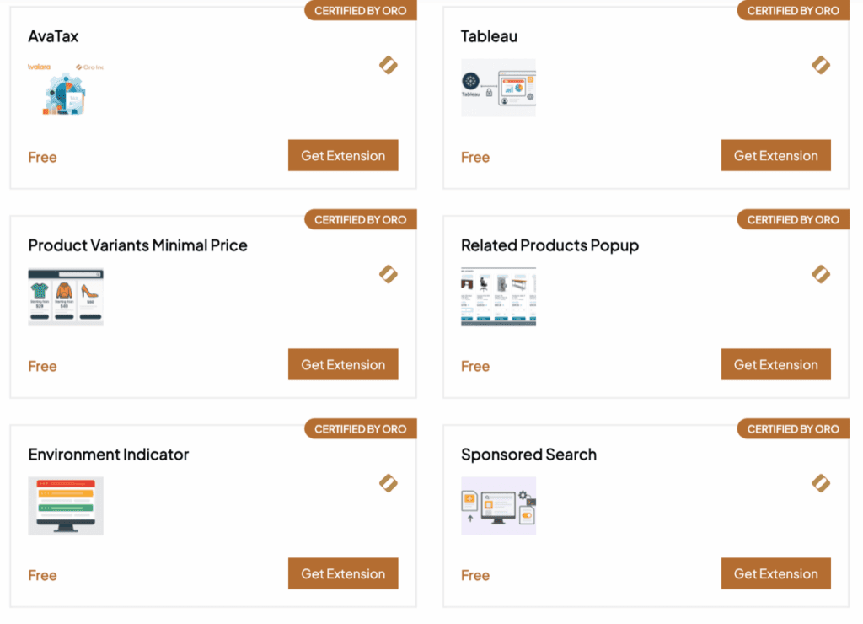Screen dimensions: 863x624
Task: Open the Related Products Popup title link
Action: [x=549, y=245]
